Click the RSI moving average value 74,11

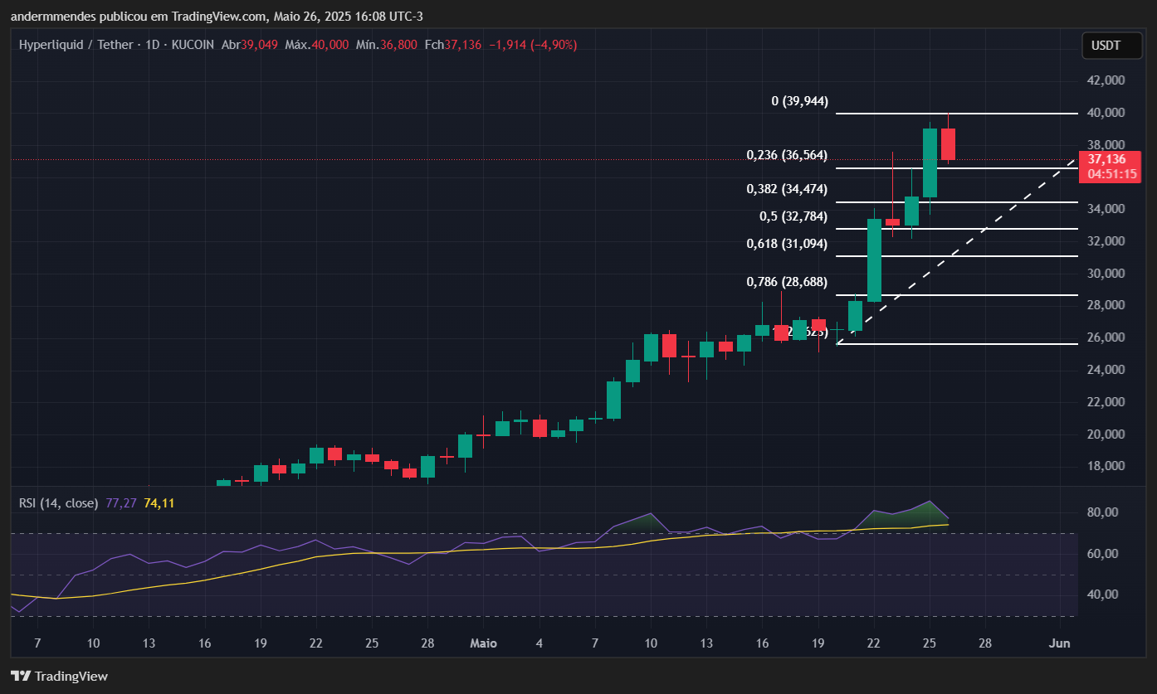click(x=159, y=503)
